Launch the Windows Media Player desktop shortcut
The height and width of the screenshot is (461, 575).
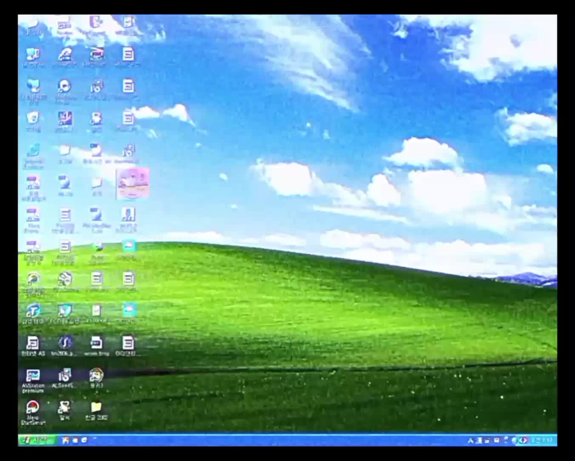click(x=65, y=90)
